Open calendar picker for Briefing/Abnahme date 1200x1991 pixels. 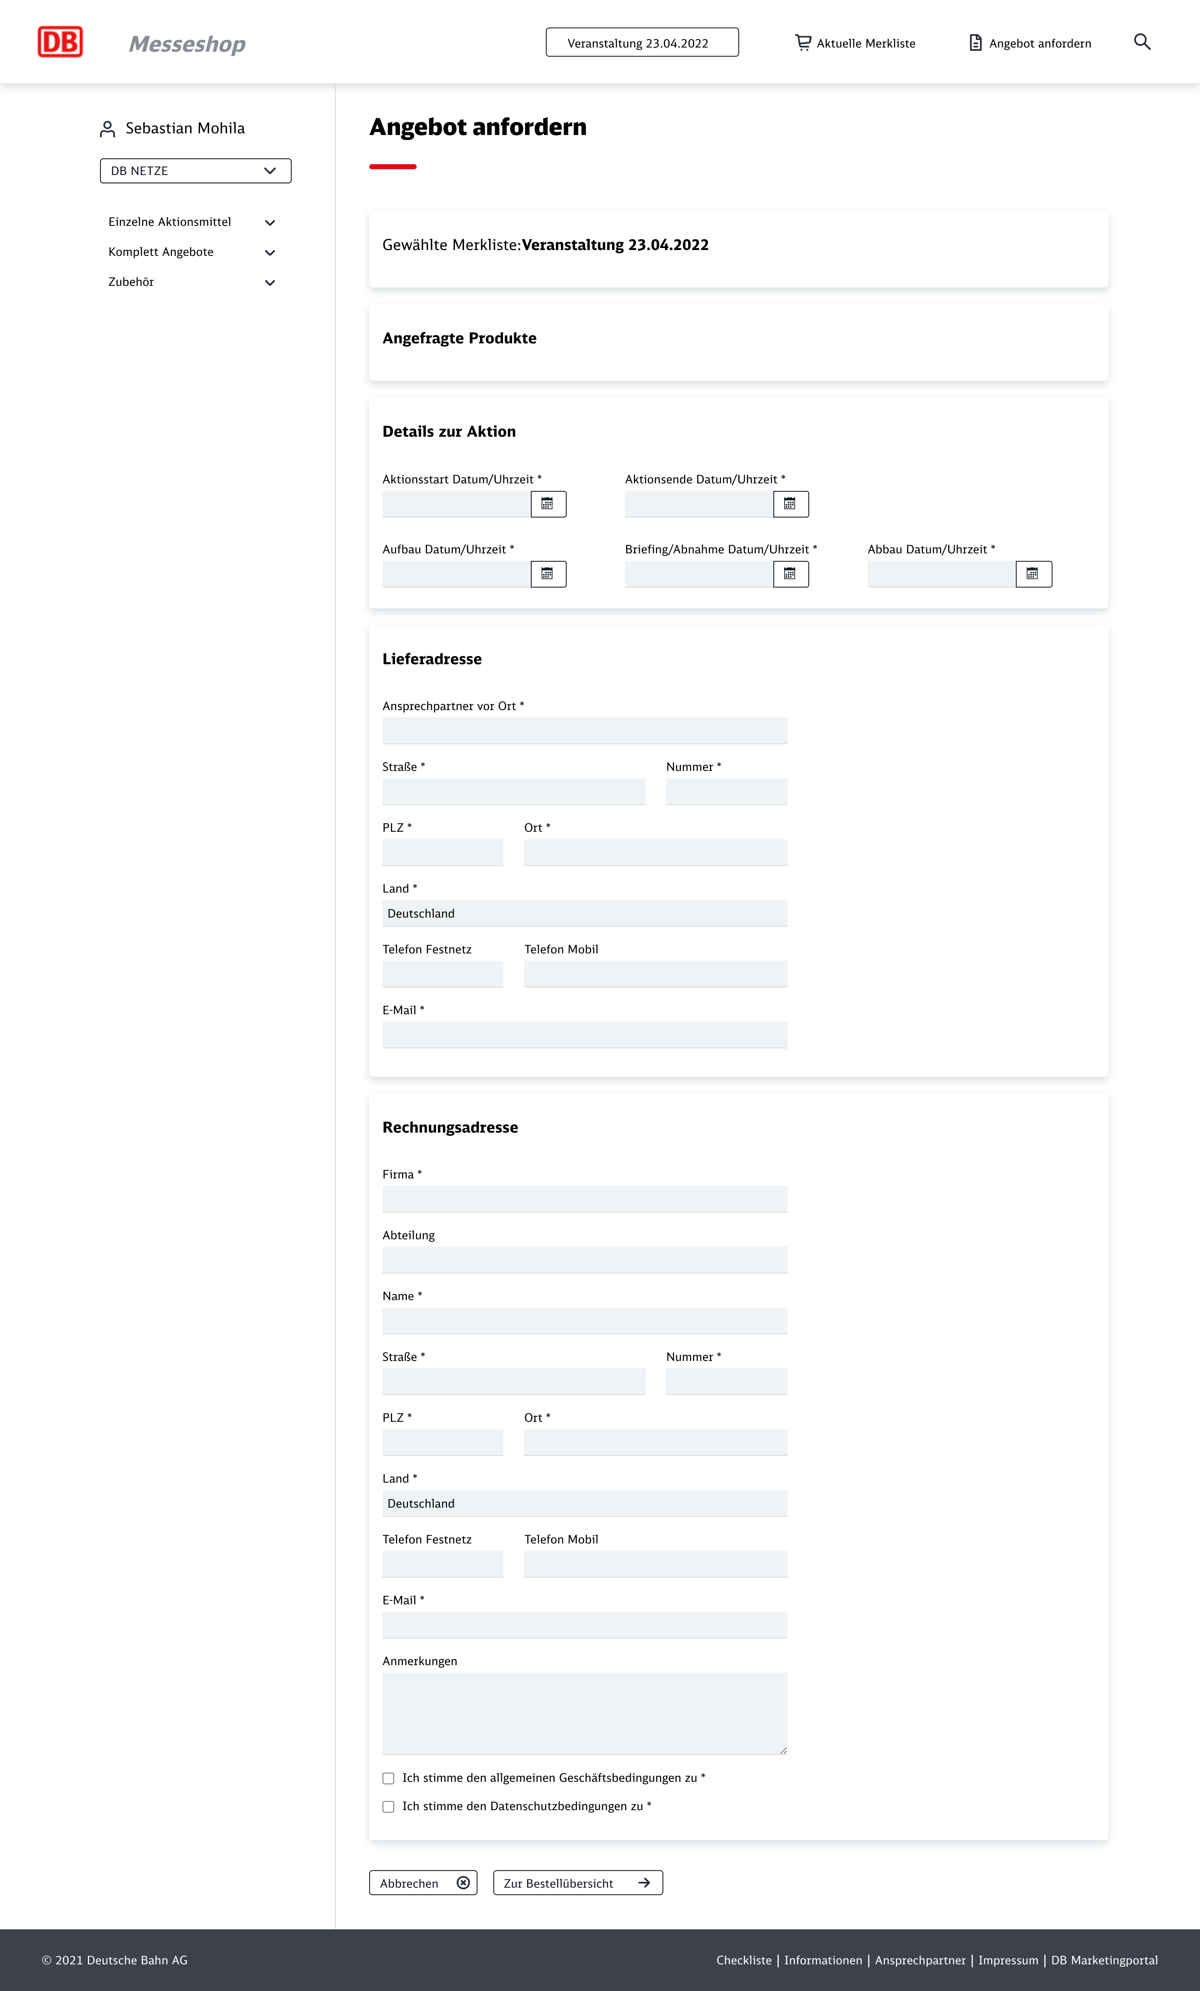pos(790,575)
